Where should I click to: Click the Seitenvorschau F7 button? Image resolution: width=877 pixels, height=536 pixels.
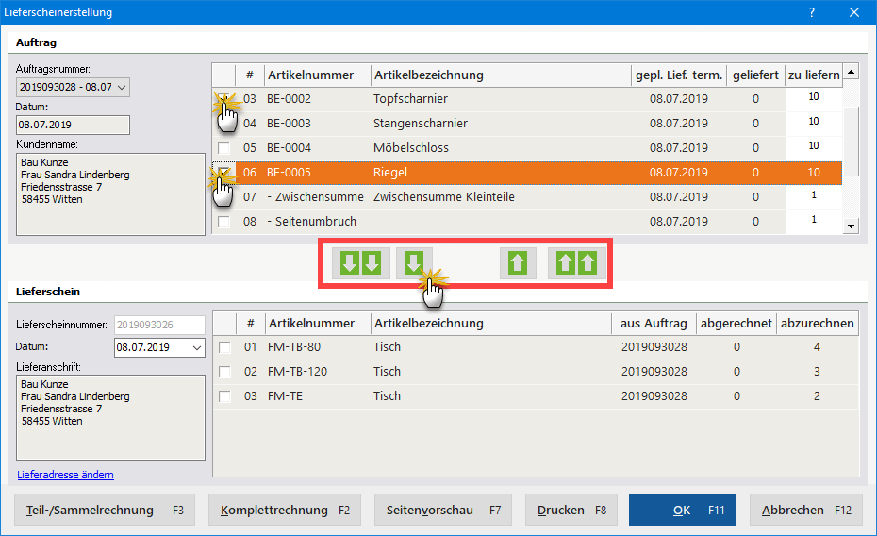443,511
